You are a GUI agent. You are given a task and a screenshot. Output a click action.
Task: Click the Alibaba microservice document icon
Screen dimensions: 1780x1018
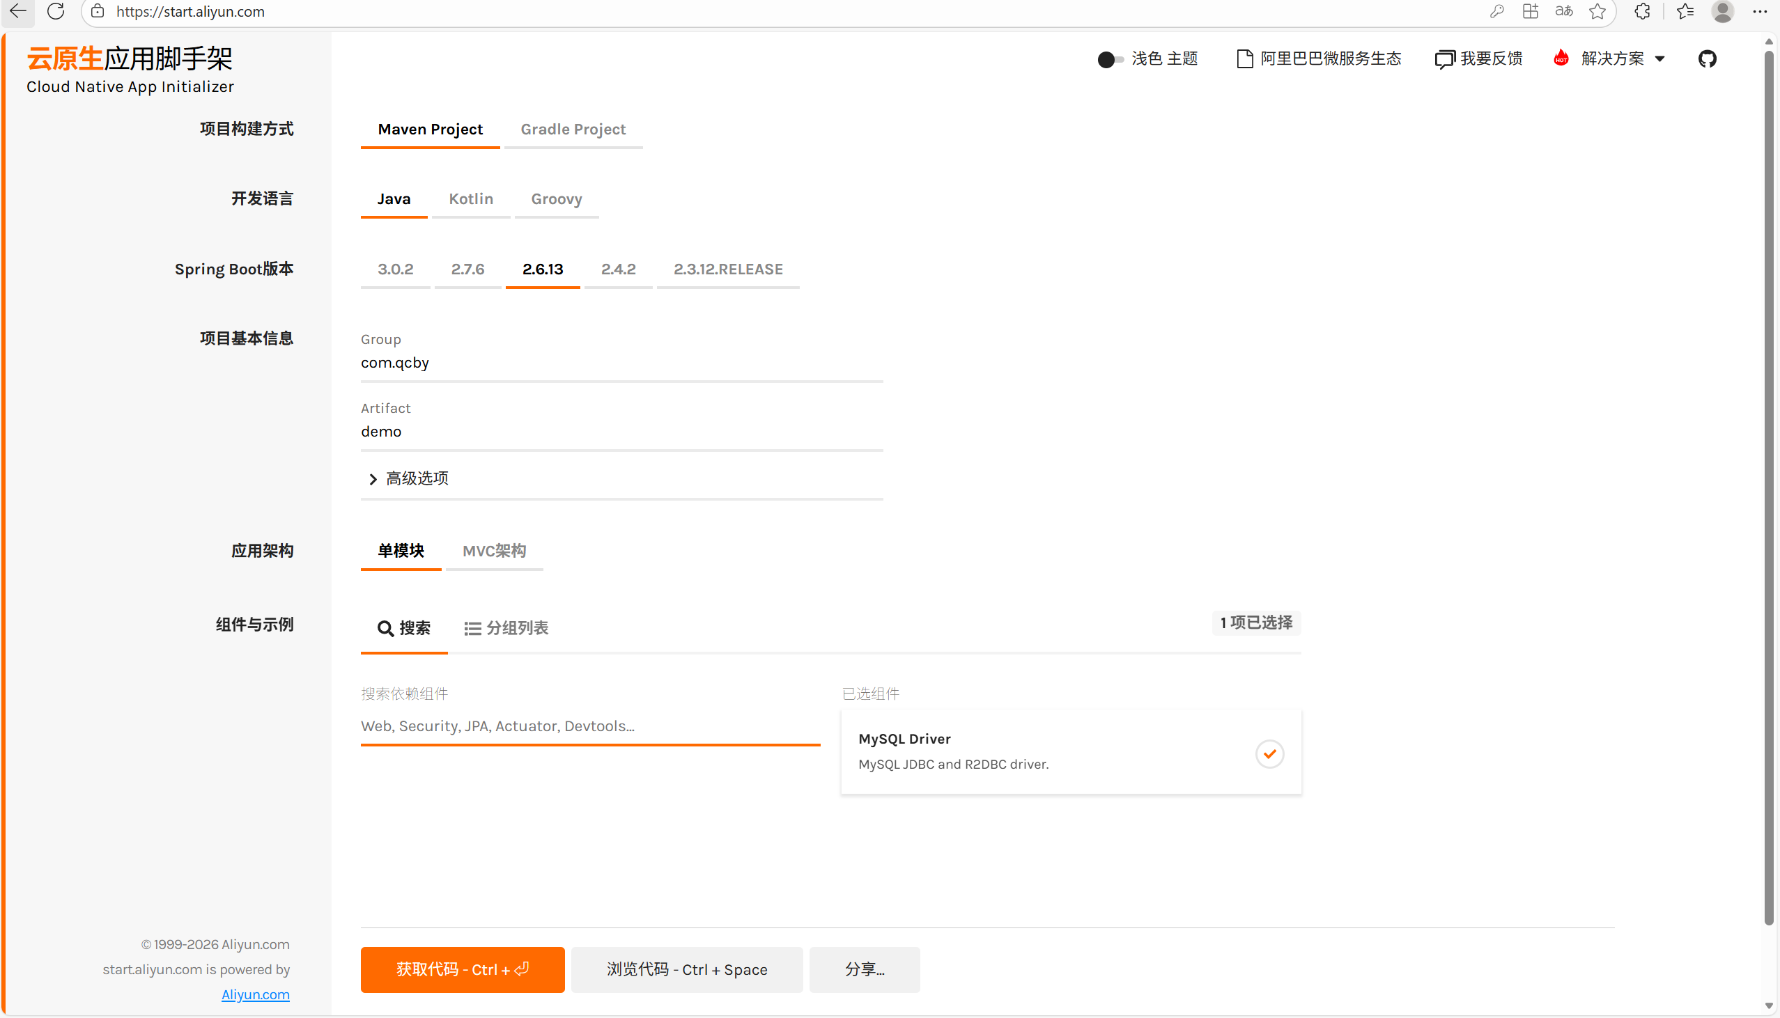tap(1244, 58)
